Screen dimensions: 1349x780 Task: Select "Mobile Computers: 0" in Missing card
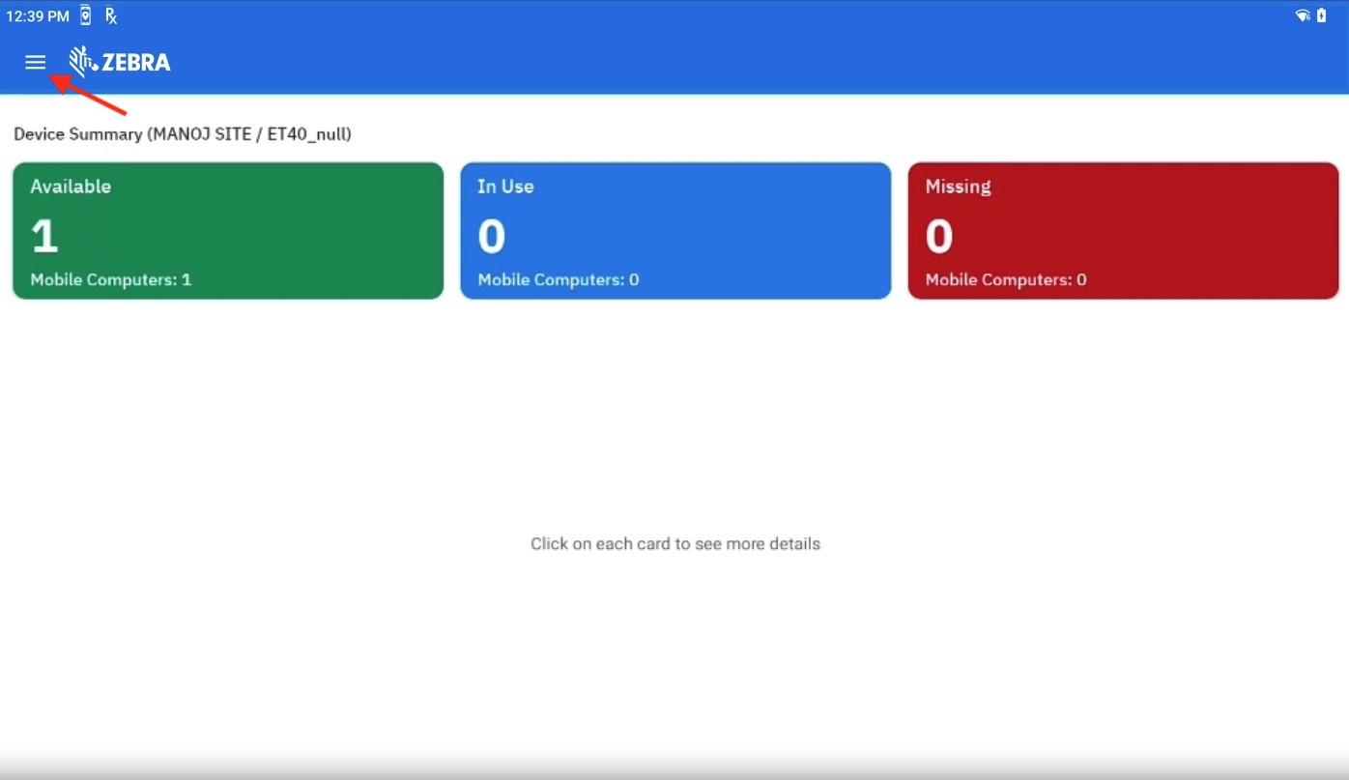pos(1006,280)
